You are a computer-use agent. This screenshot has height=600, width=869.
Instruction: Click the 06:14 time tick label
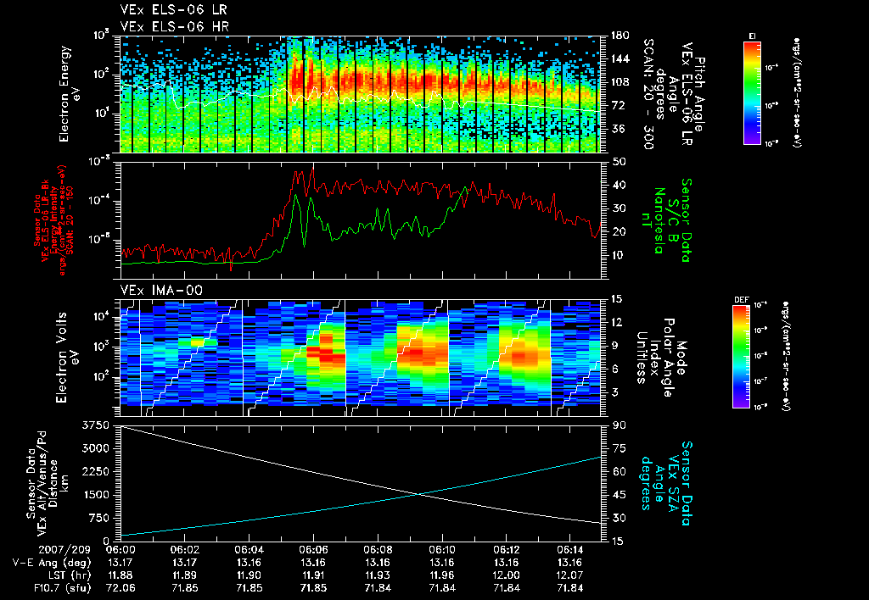(x=569, y=550)
